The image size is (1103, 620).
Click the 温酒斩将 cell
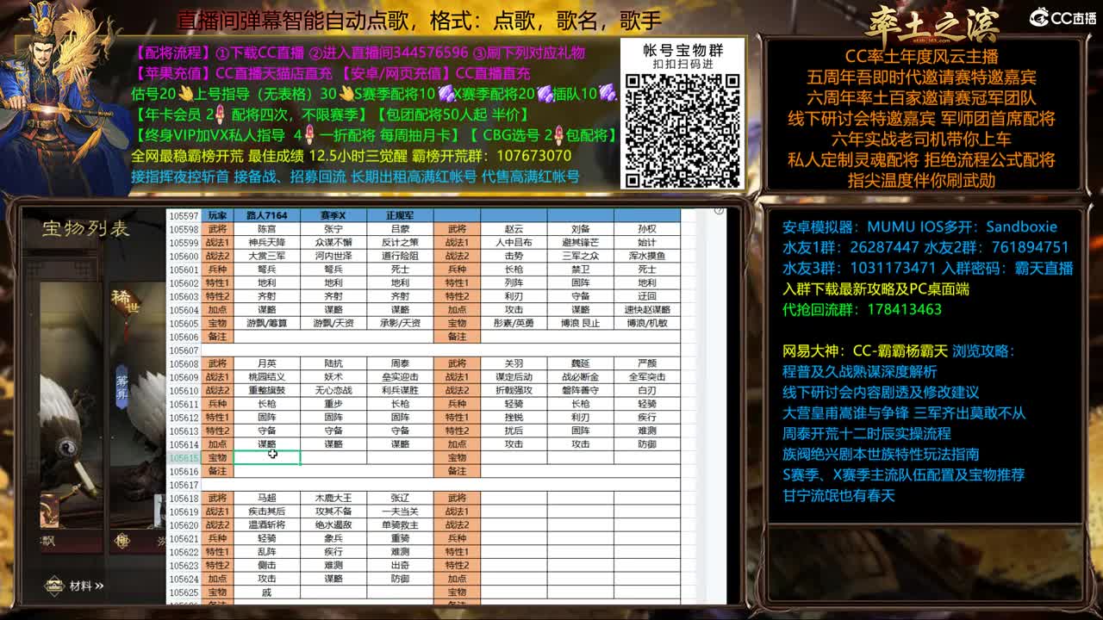(x=267, y=524)
